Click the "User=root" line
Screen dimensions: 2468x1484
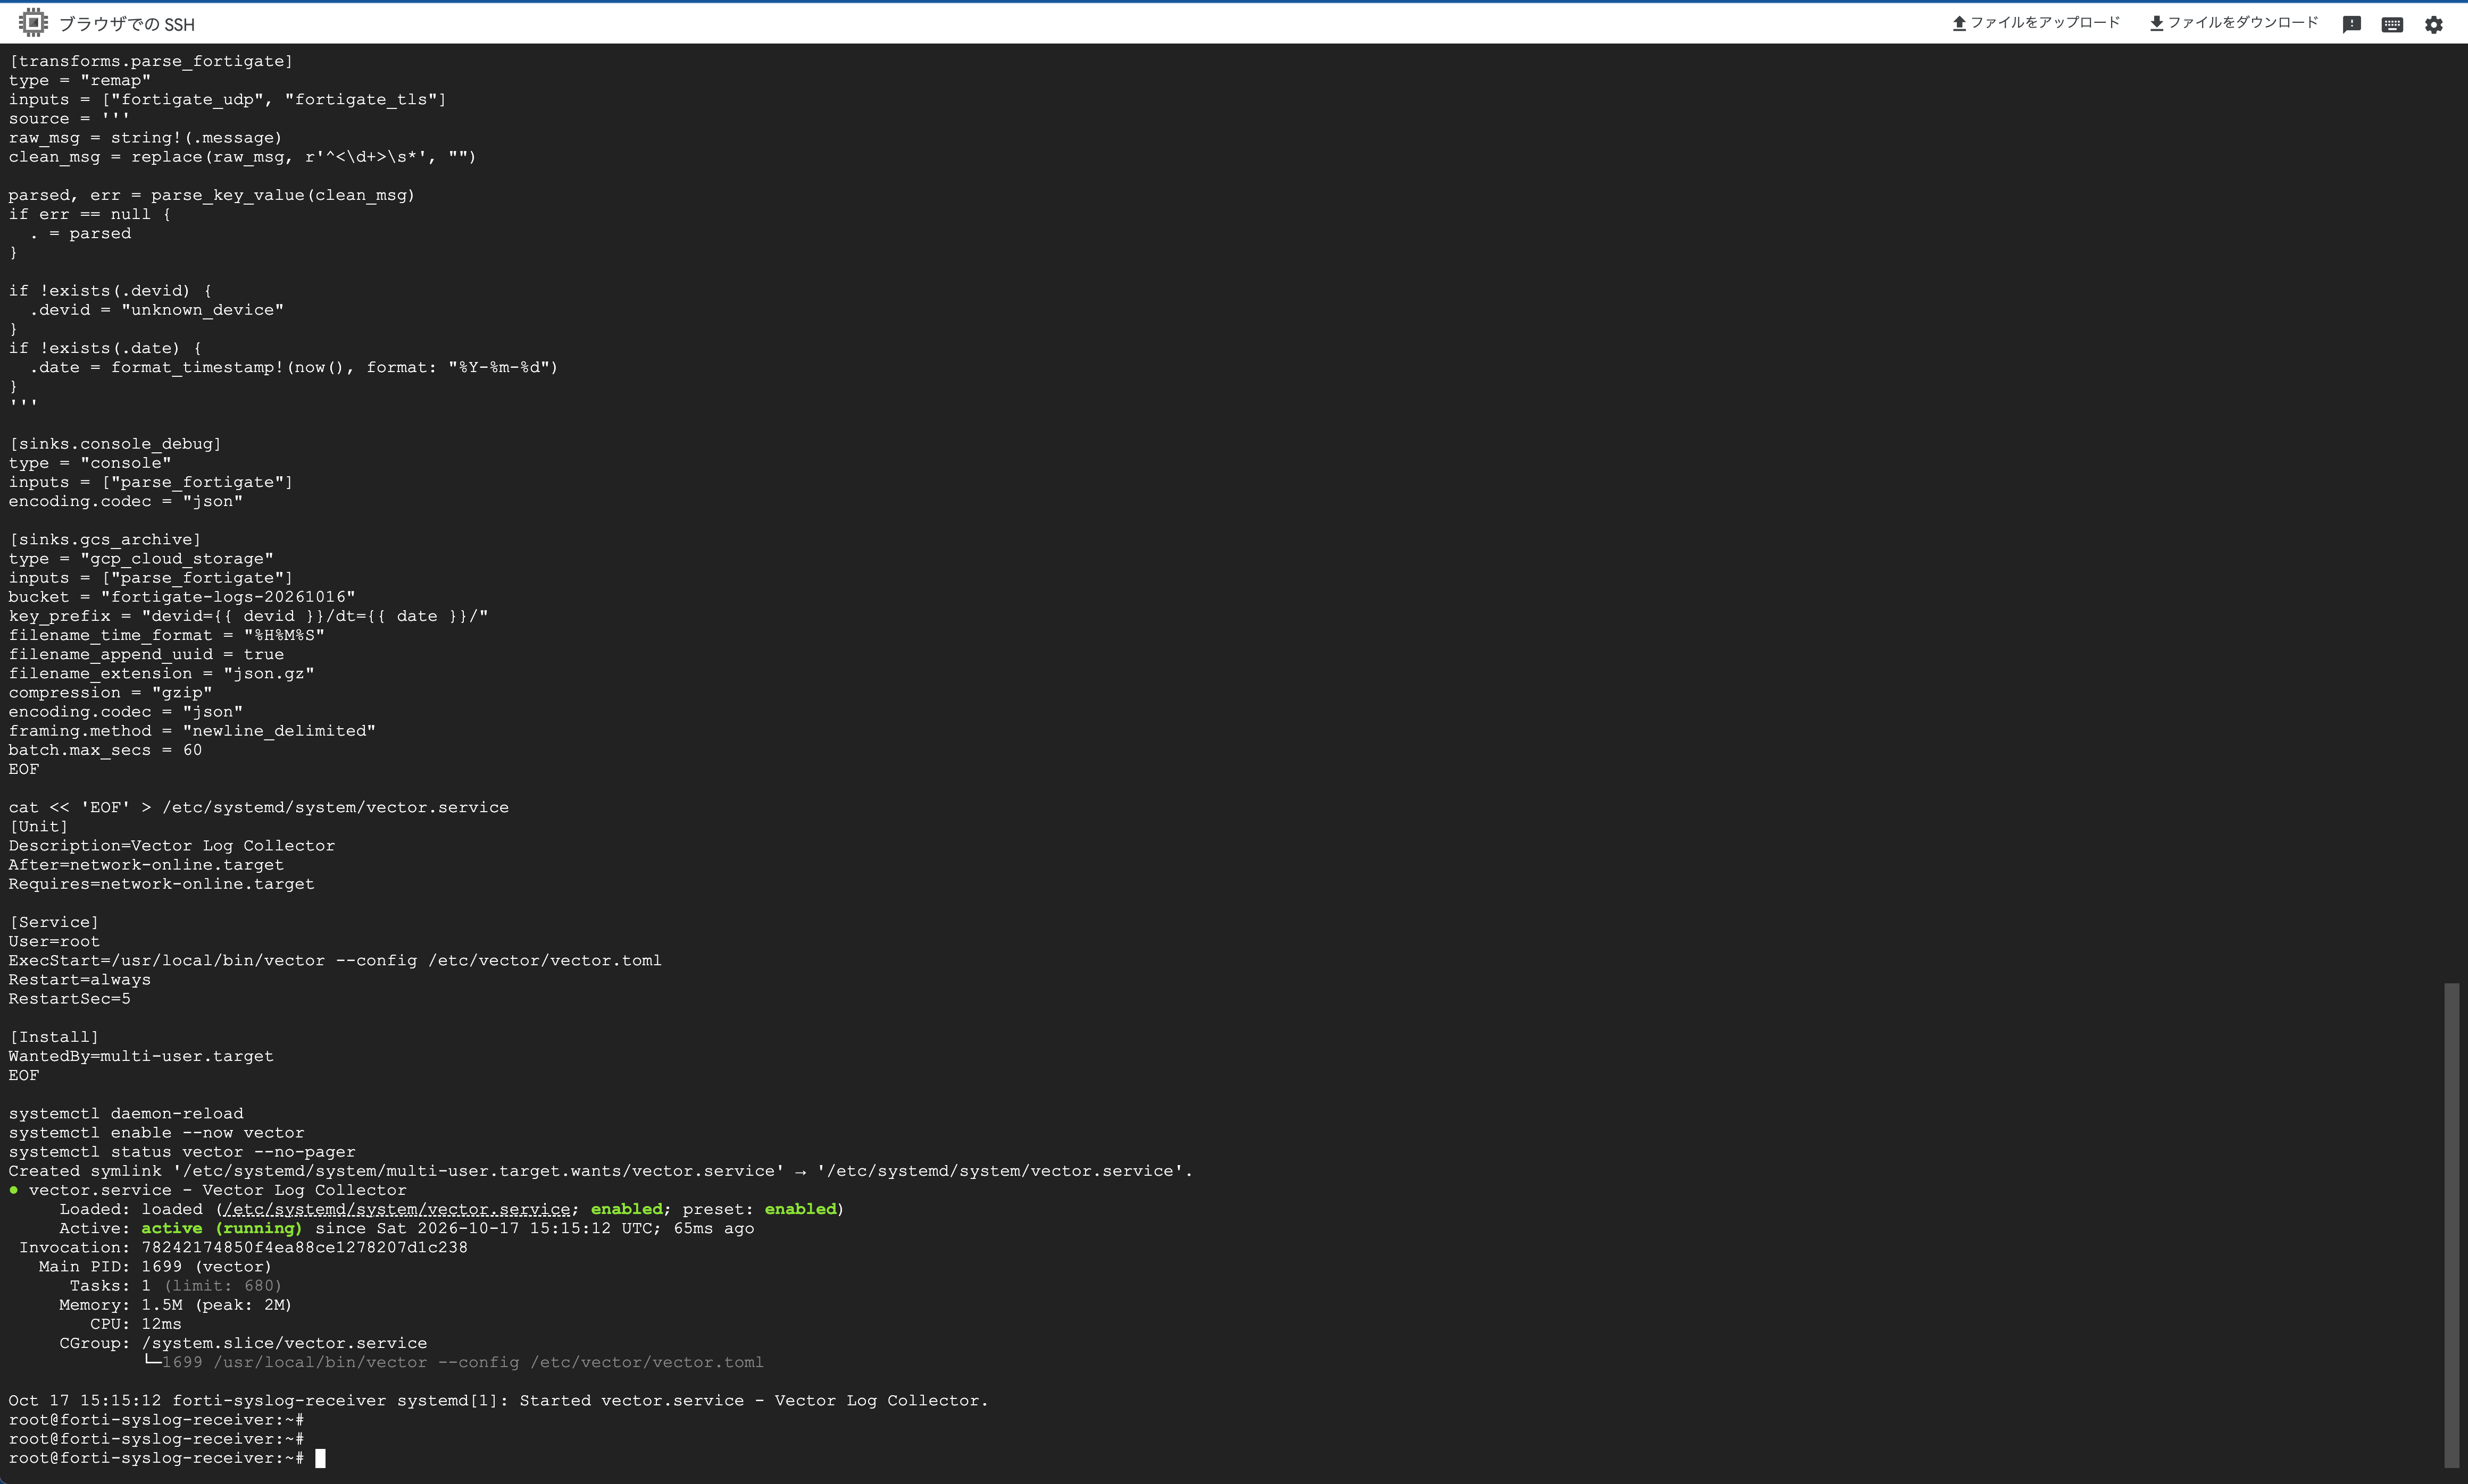point(54,941)
